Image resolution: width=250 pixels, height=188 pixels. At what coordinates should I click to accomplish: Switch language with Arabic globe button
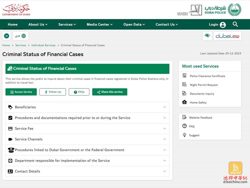(20, 36)
